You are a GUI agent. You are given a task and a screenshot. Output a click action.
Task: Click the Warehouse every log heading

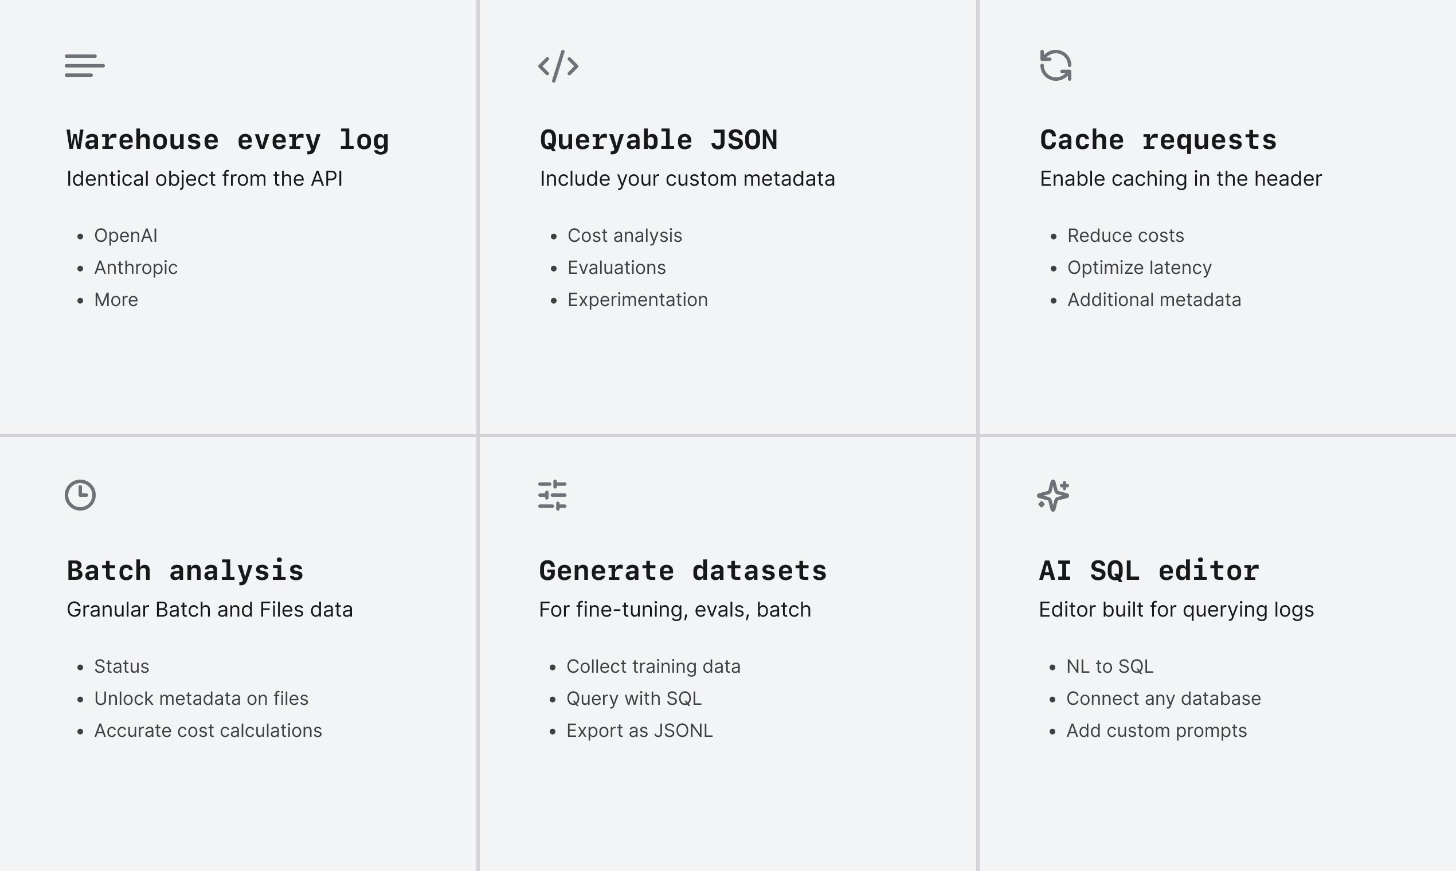click(x=228, y=140)
